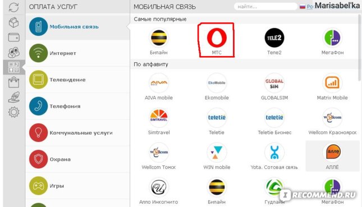Open the Yota cellular payment icon
The height and width of the screenshot is (207, 362).
pos(274,153)
